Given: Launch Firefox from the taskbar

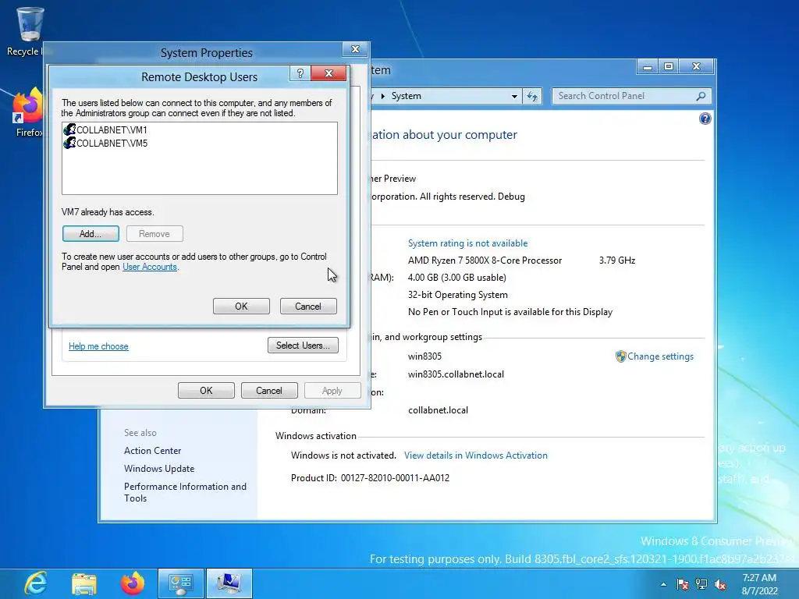Looking at the screenshot, I should pyautogui.click(x=133, y=583).
